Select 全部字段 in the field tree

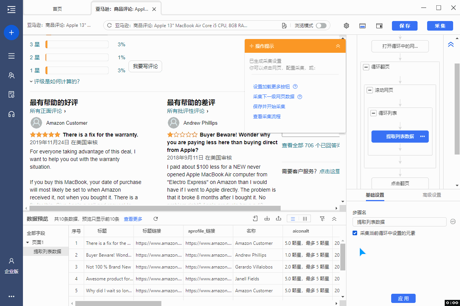(36, 233)
